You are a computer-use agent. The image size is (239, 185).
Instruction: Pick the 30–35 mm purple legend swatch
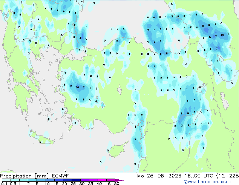point(84,180)
